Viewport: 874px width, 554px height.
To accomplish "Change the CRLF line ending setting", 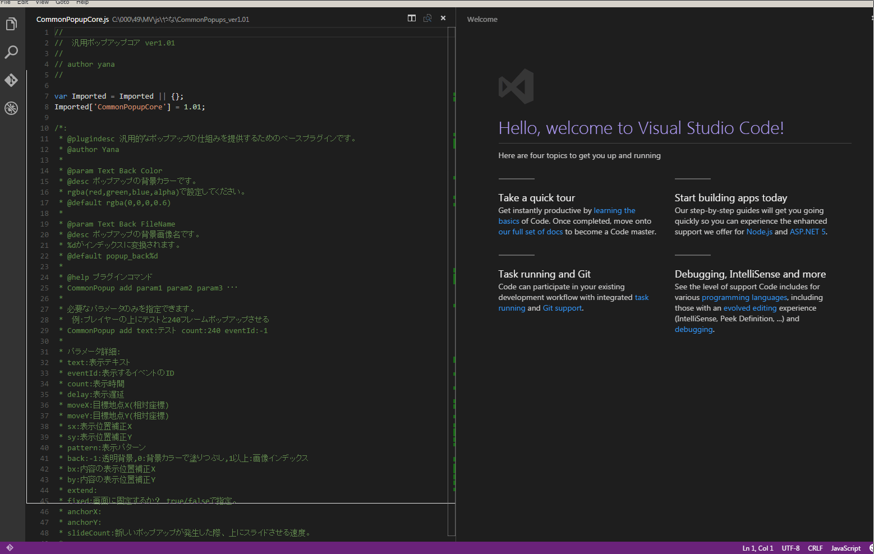I will 815,548.
